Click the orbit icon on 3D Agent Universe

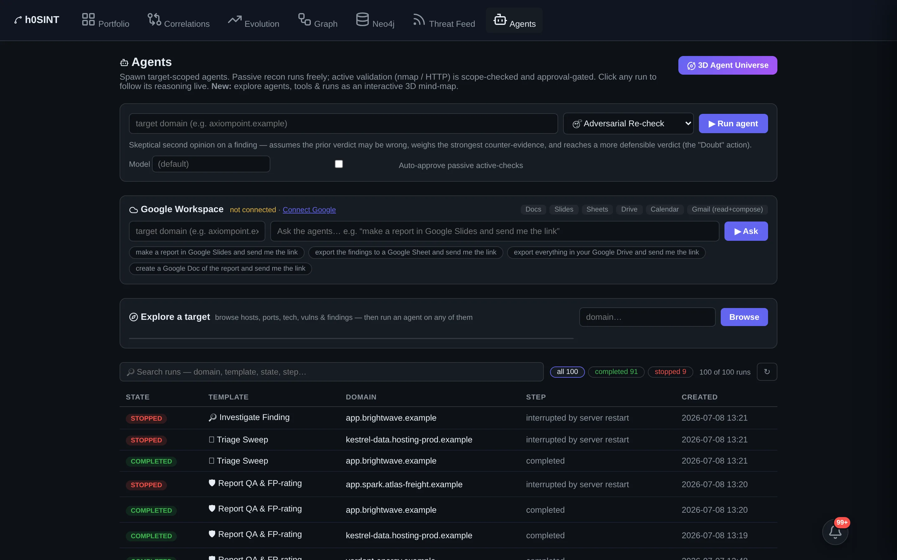point(691,66)
